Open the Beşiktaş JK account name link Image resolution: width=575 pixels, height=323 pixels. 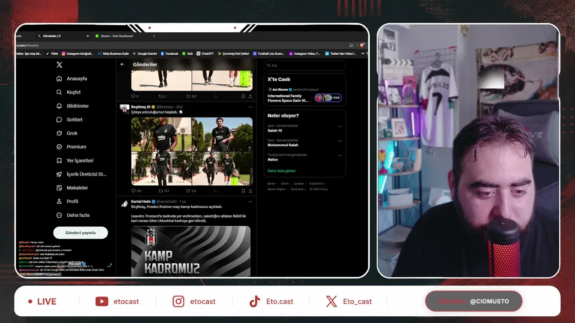(141, 107)
